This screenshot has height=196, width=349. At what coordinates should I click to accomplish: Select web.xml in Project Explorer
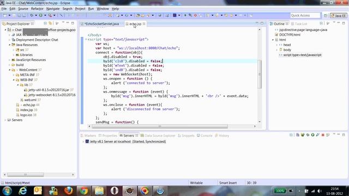(30, 100)
